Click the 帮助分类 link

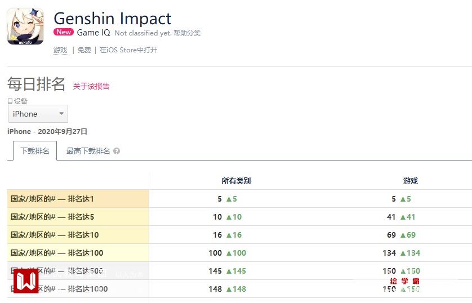tap(187, 33)
